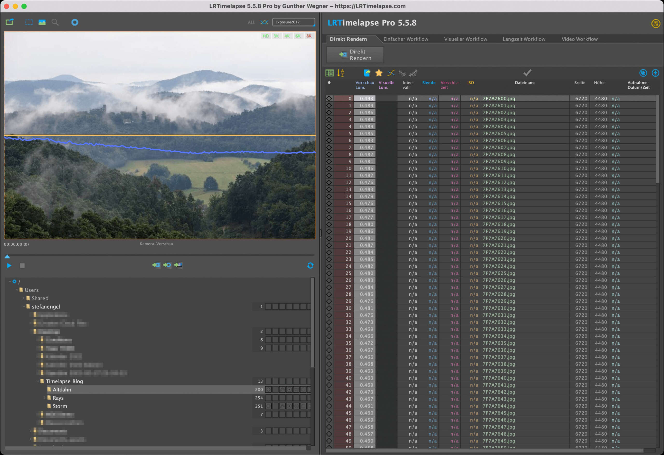
Task: Click the keyframe curve icon above the table
Action: [x=391, y=73]
